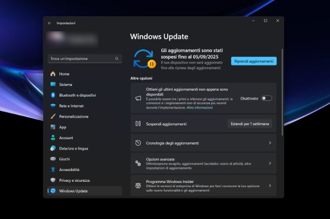Open Giochi using the controller icon
Screen dimensions: 330x219
coord(53,159)
